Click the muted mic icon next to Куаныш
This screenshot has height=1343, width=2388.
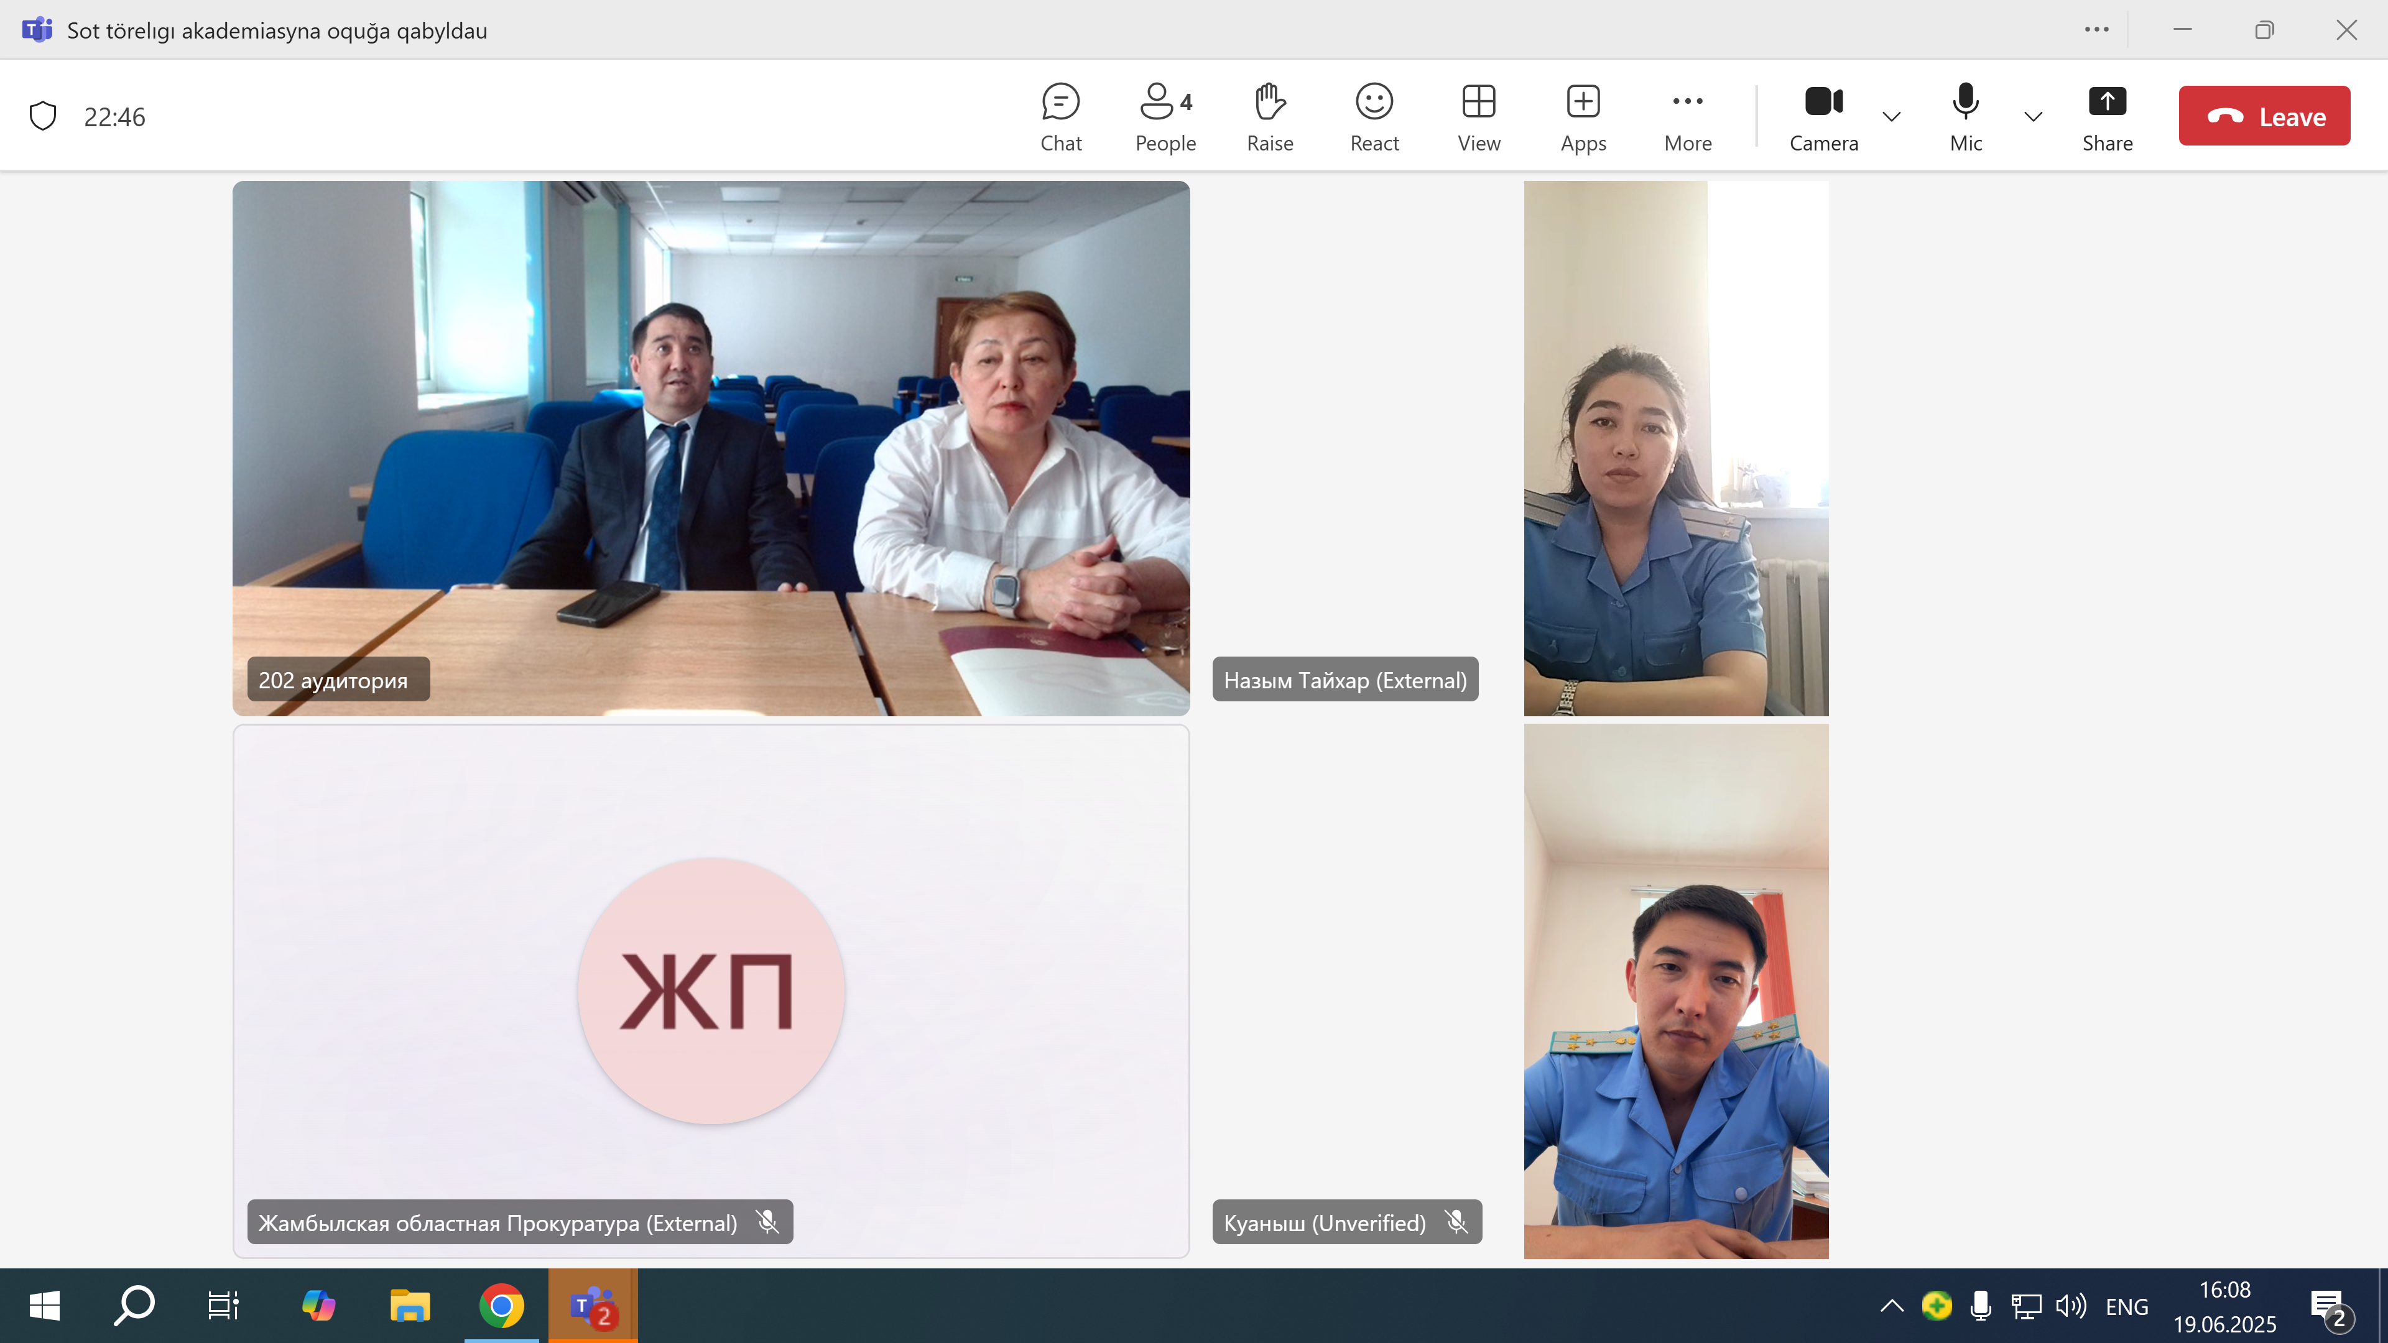pyautogui.click(x=1456, y=1222)
